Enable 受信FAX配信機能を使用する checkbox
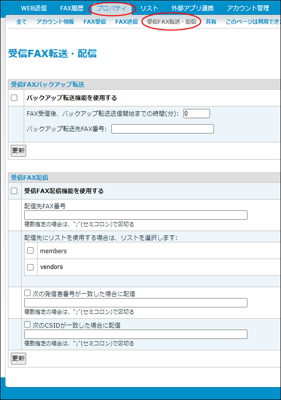The height and width of the screenshot is (400, 281). pos(14,191)
